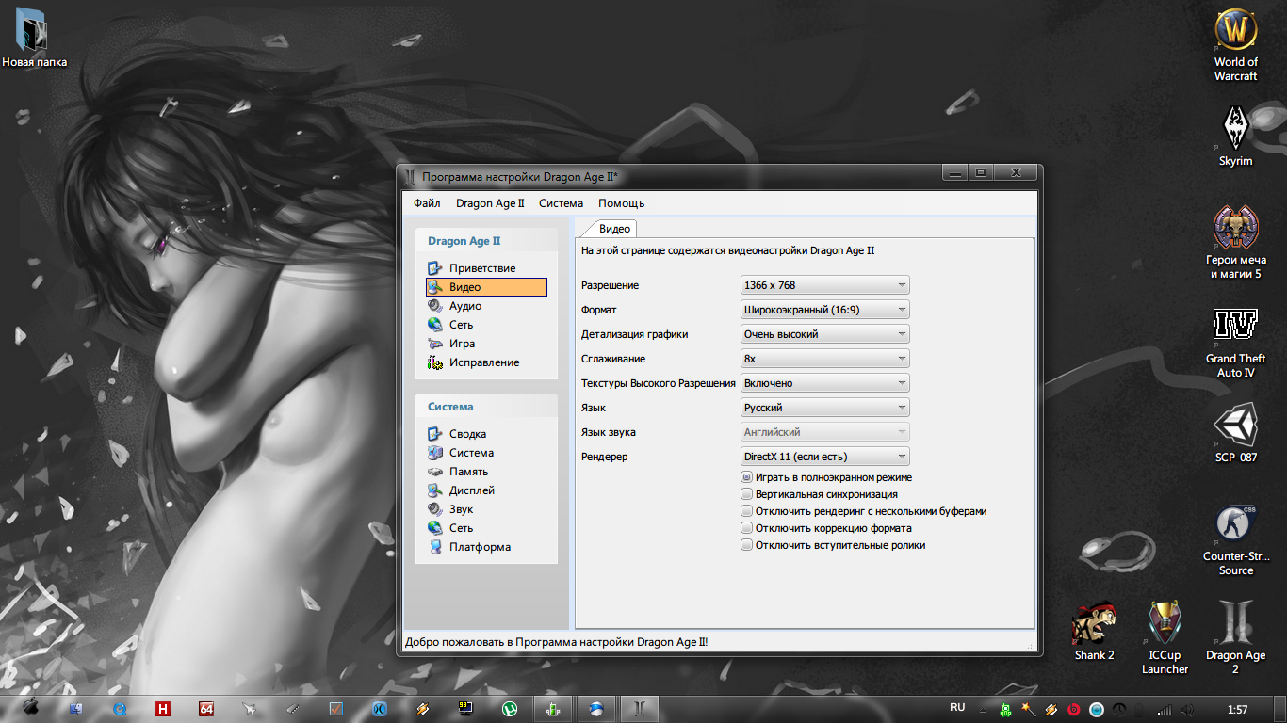1287x723 pixels.
Task: Click the Show desktop strip at the taskbar's end
Action: click(x=1280, y=710)
